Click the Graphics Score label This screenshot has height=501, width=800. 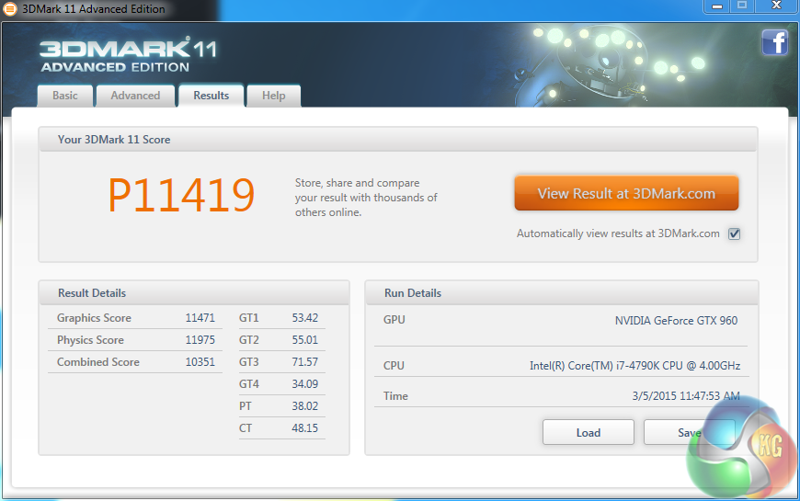(94, 318)
